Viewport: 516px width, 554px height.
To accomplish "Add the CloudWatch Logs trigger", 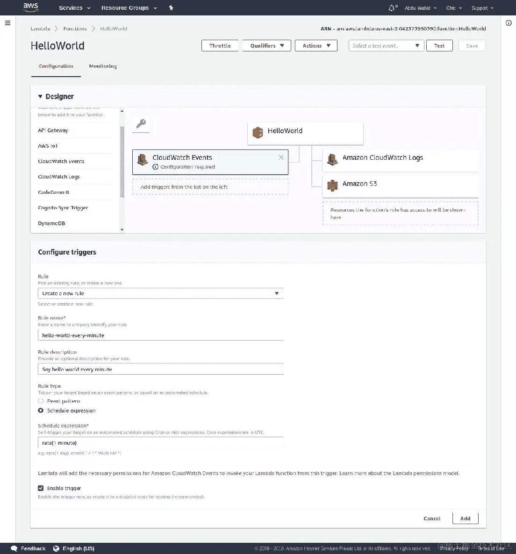I will pos(59,177).
